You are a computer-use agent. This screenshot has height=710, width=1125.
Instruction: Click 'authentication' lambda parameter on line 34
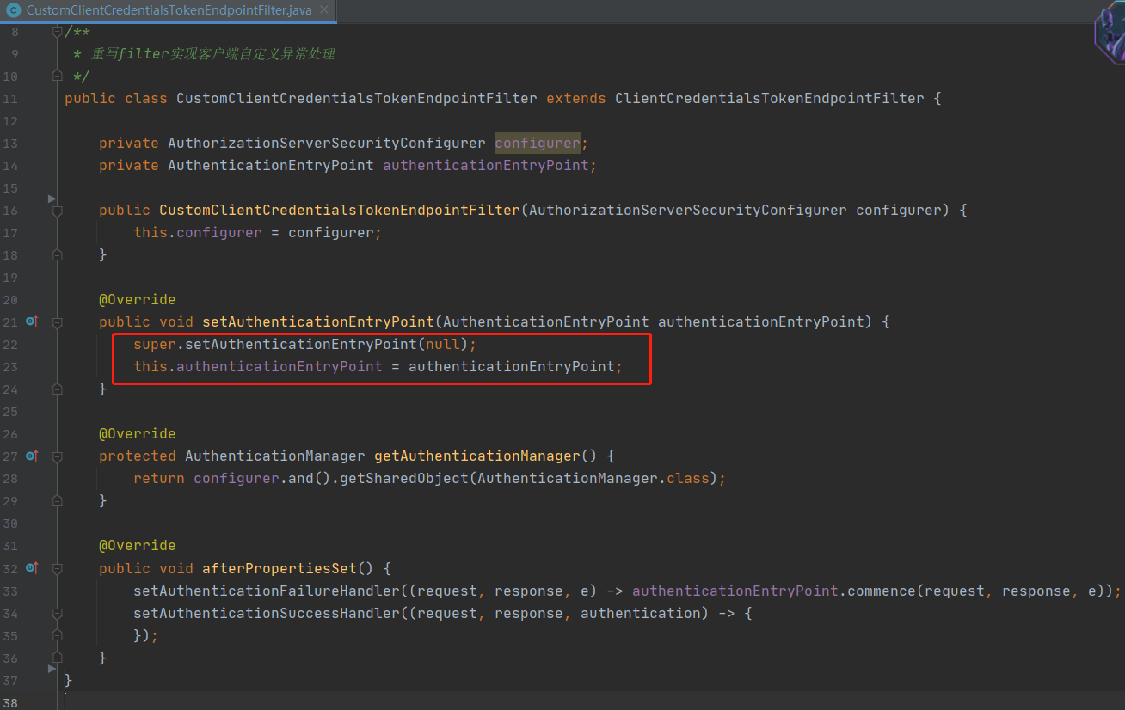(x=641, y=613)
